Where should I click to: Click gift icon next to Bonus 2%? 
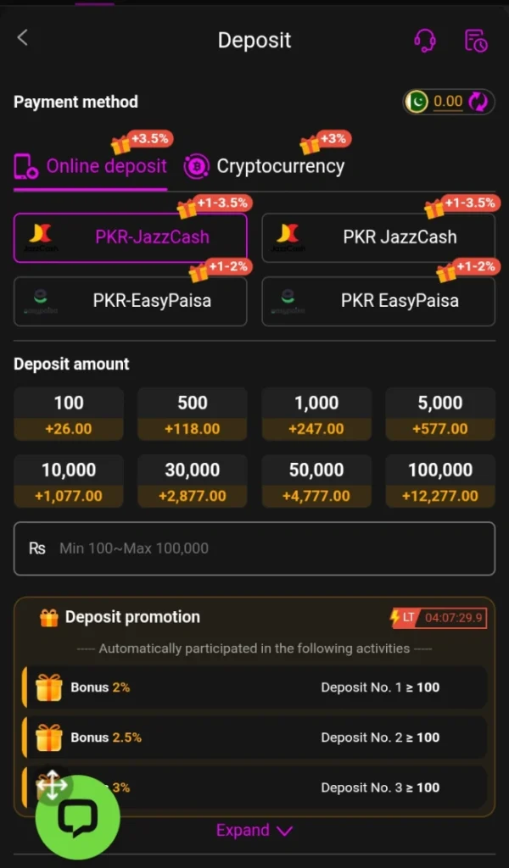(x=48, y=687)
